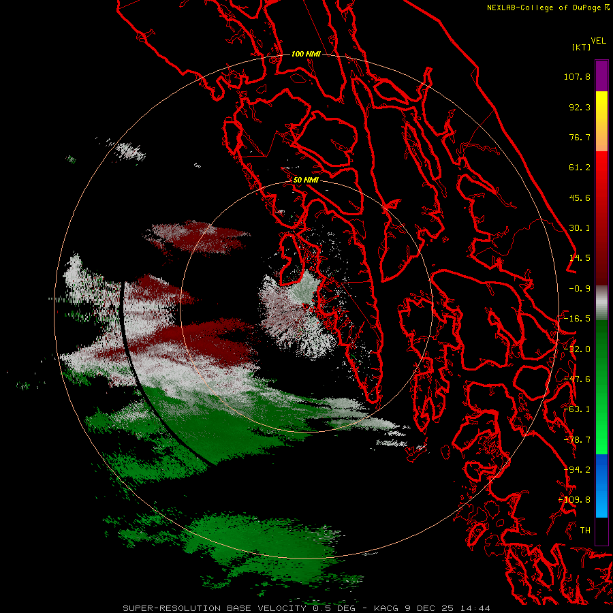613x613 pixels.
Task: Select the 76.7 velocity scale label
Action: (580, 137)
